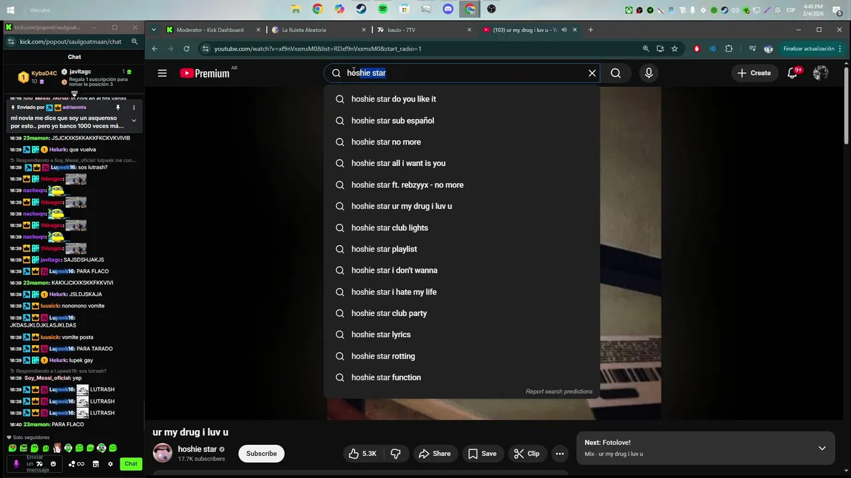Open hoshie star channel avatar
The height and width of the screenshot is (478, 851).
[x=163, y=453]
